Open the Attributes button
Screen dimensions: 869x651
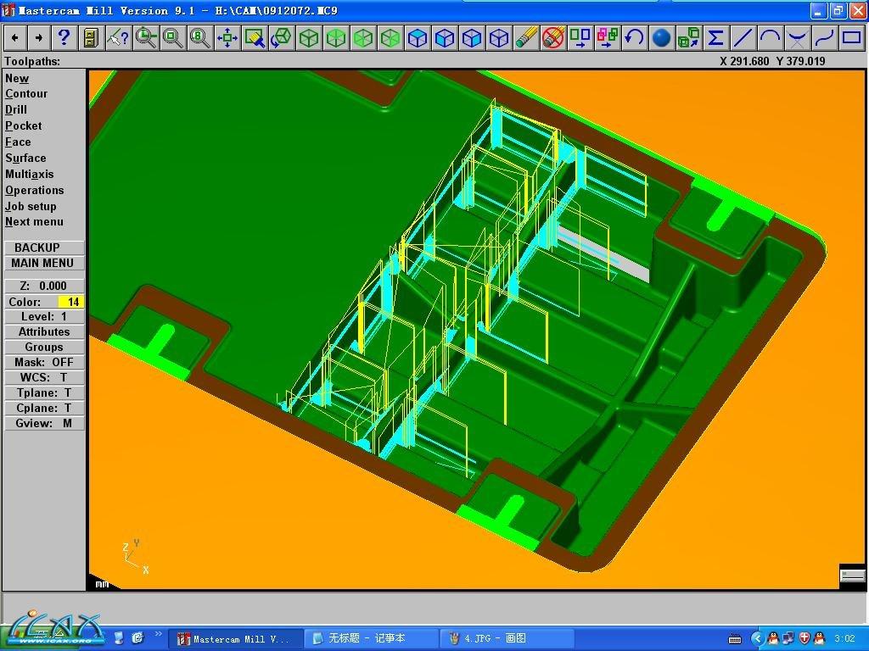pos(44,332)
